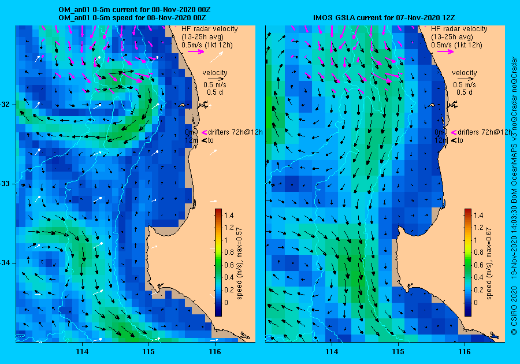Click the 115 longitude label under left map

(148, 352)
